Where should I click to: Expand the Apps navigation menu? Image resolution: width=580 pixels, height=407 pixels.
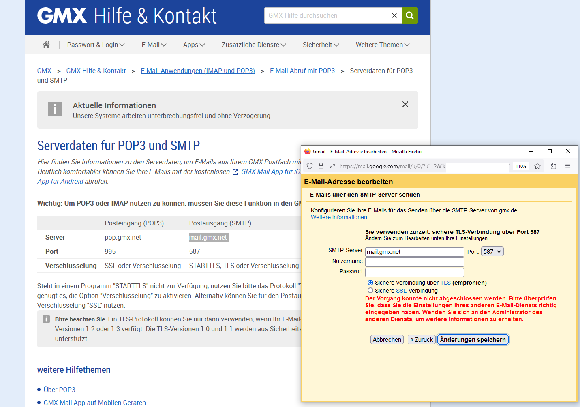[194, 45]
